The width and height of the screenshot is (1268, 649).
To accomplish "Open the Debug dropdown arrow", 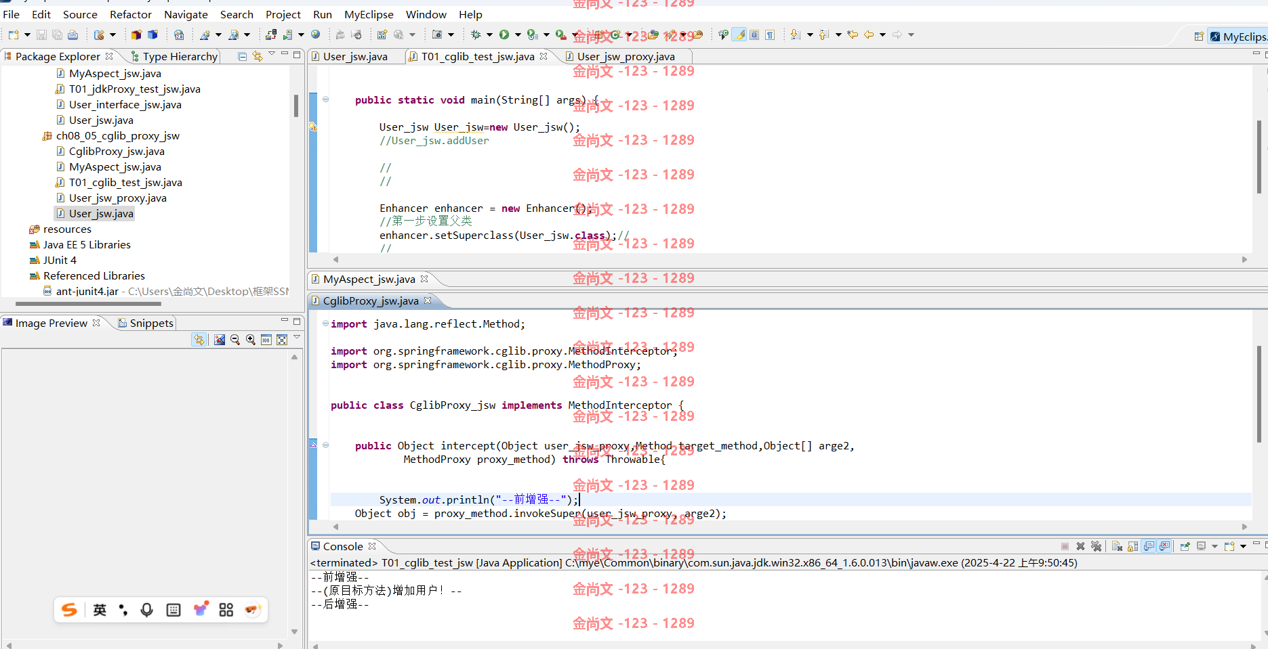I will click(x=489, y=35).
